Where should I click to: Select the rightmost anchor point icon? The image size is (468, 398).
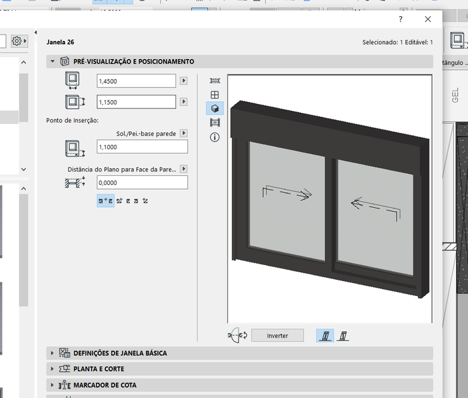(x=145, y=201)
